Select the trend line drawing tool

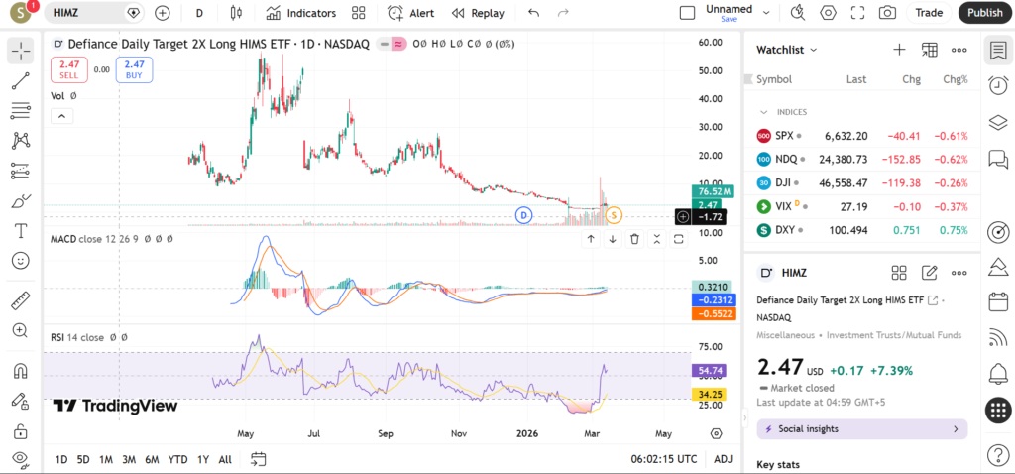(20, 80)
